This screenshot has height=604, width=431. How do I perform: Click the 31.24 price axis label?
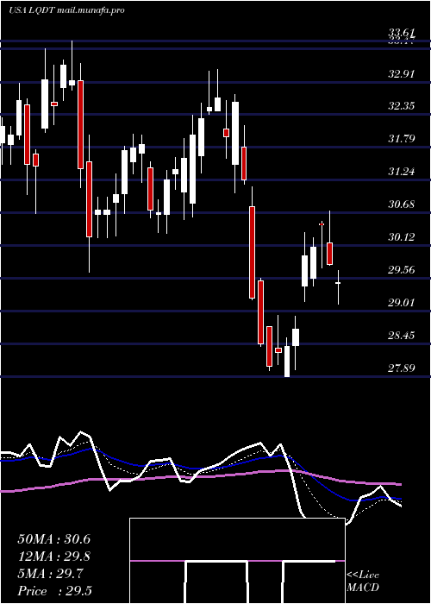coord(402,172)
